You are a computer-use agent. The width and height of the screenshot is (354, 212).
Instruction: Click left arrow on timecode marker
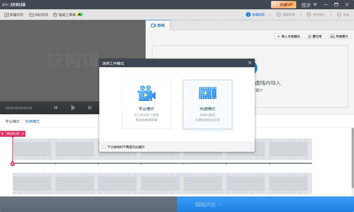point(2,134)
